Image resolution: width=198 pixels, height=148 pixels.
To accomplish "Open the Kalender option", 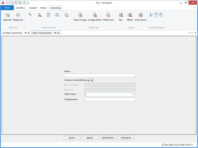I will click(x=7, y=17).
